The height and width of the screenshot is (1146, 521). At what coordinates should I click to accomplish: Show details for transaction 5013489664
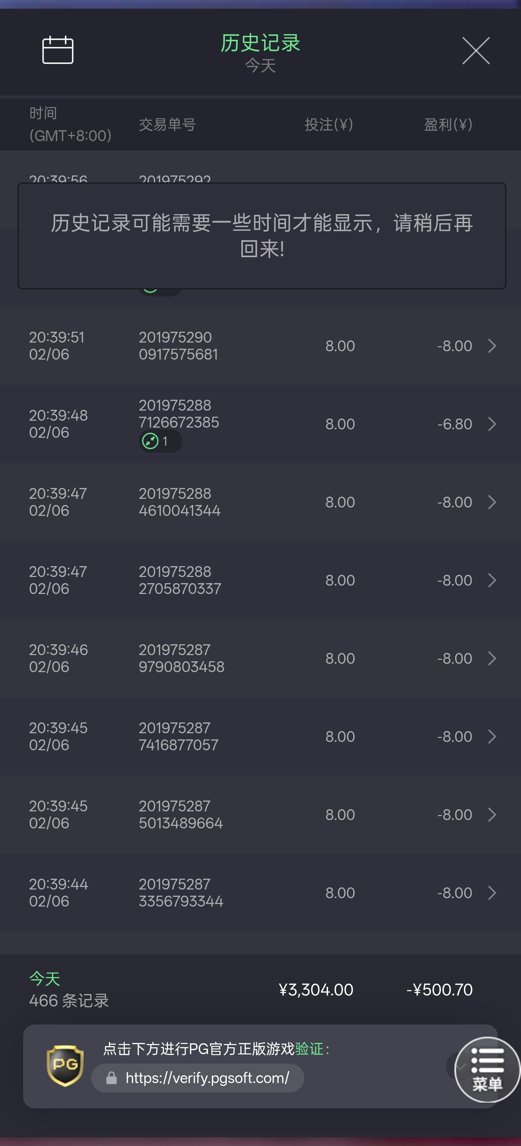pyautogui.click(x=492, y=815)
